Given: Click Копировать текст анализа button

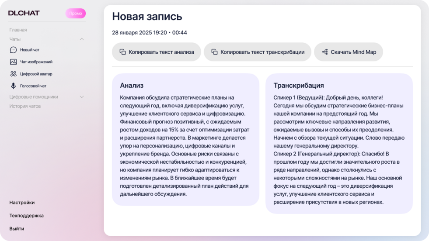Looking at the screenshot, I should (157, 52).
